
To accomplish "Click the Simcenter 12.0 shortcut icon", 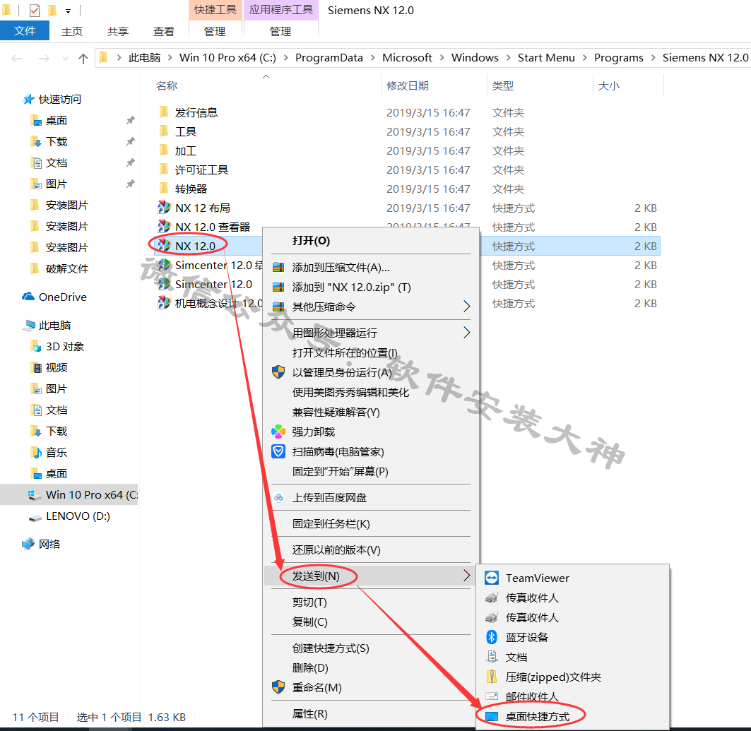I will pyautogui.click(x=164, y=284).
